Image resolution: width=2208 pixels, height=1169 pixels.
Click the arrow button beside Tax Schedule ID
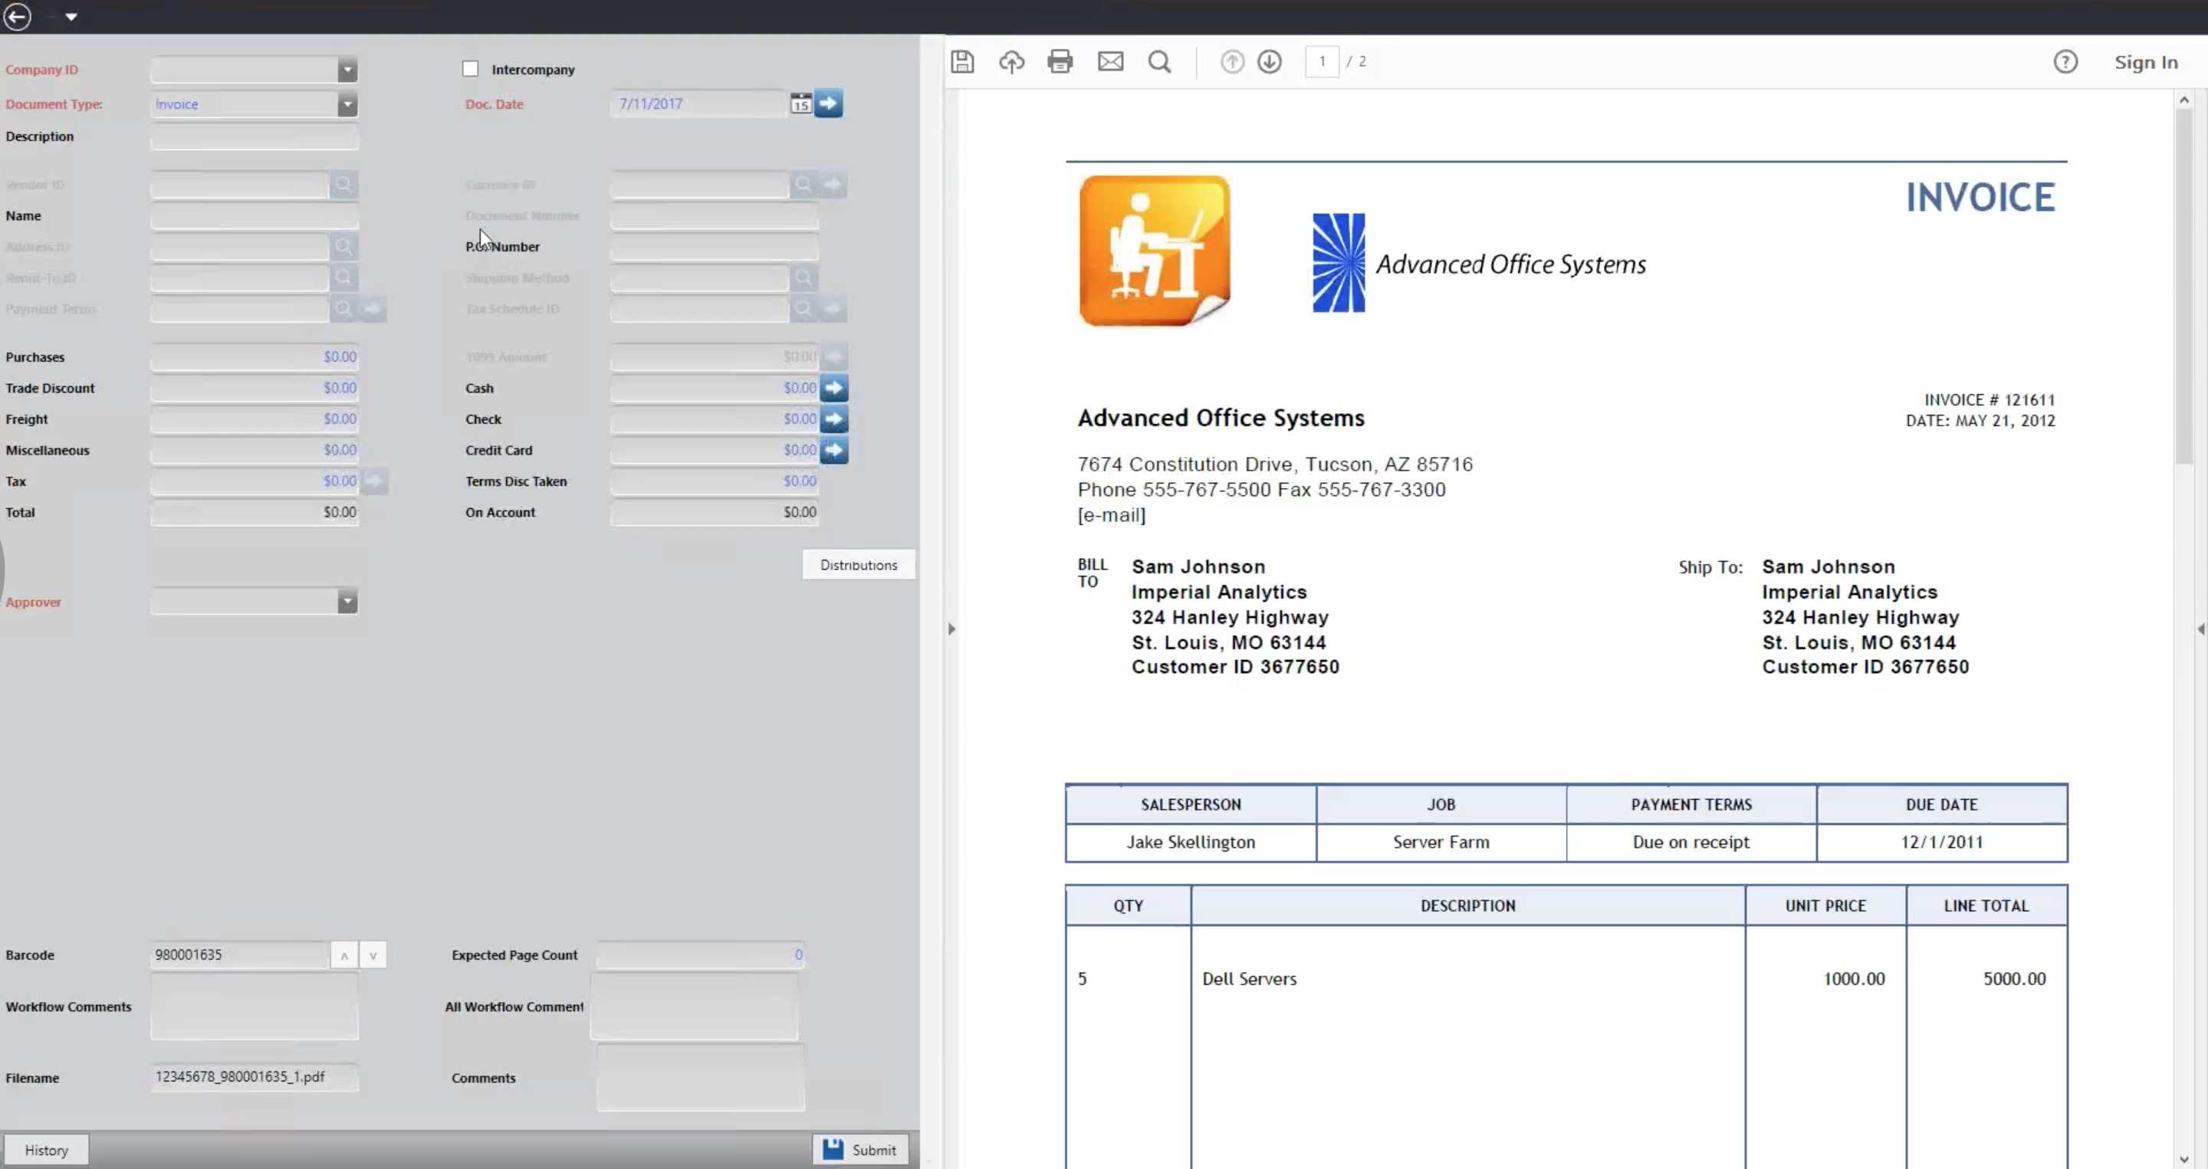pyautogui.click(x=833, y=308)
